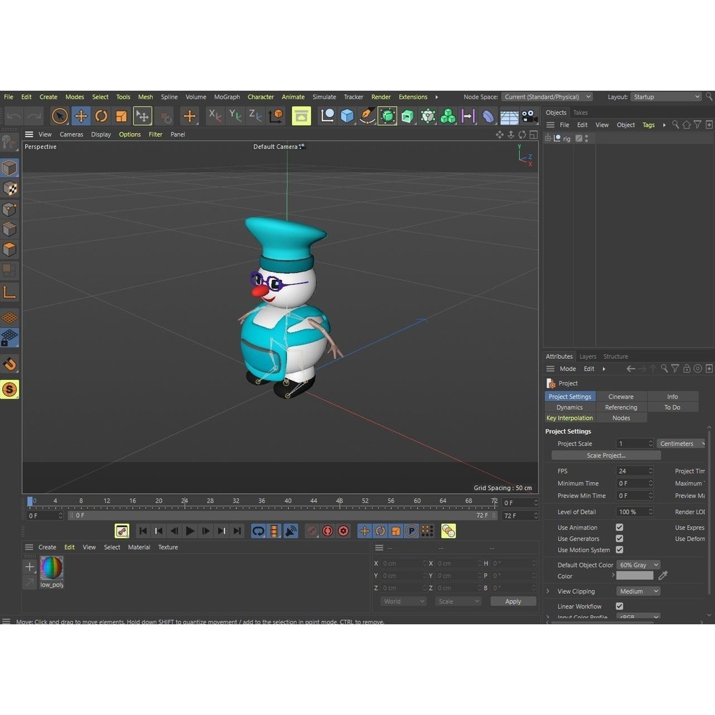This screenshot has width=715, height=715.
Task: Activate the Move tool
Action: pyautogui.click(x=81, y=116)
